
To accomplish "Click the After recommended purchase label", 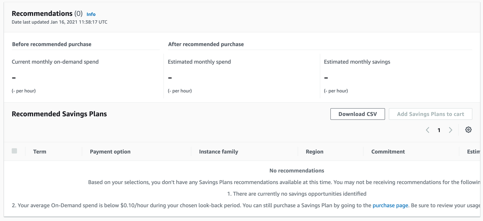I will [x=206, y=44].
